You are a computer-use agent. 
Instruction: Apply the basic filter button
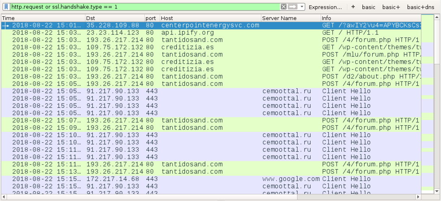tap(368, 7)
